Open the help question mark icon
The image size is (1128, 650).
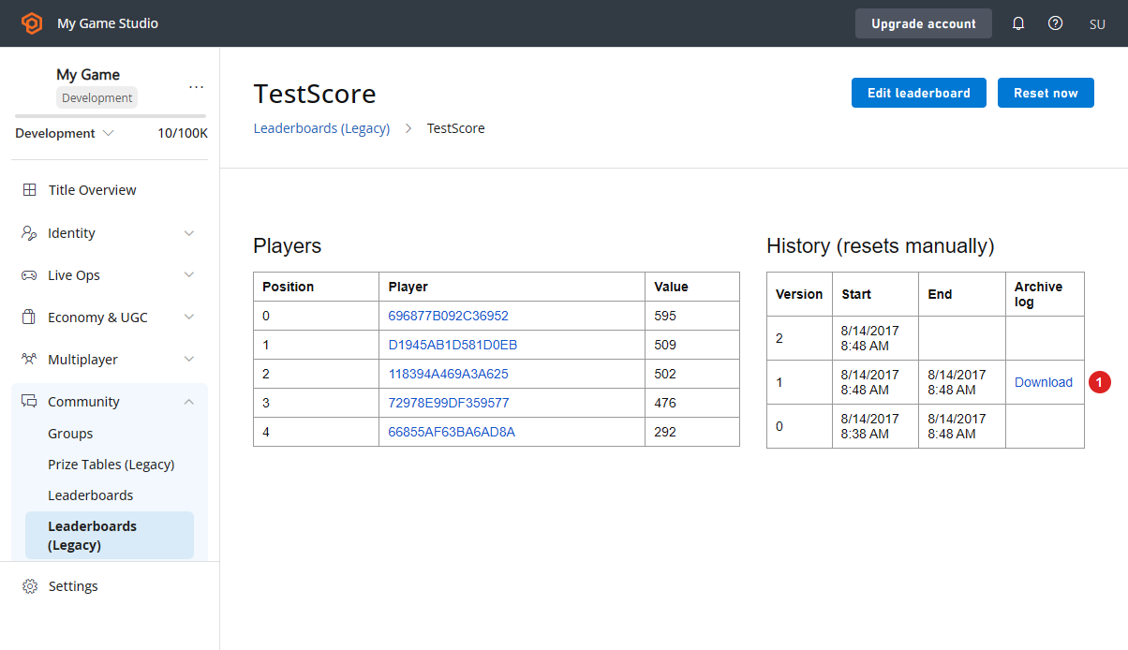1055,23
